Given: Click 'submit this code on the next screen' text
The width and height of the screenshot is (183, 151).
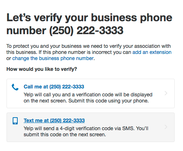Looking at the screenshot, I should pyautogui.click(x=65, y=134).
